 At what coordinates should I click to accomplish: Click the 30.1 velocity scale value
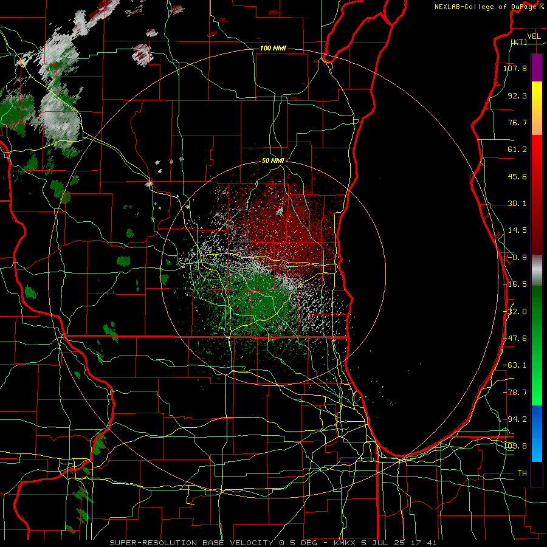coord(517,204)
